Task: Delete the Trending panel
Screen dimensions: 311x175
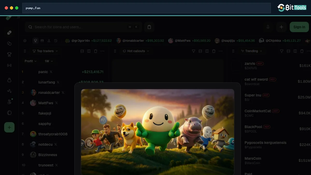Action: 302,51
